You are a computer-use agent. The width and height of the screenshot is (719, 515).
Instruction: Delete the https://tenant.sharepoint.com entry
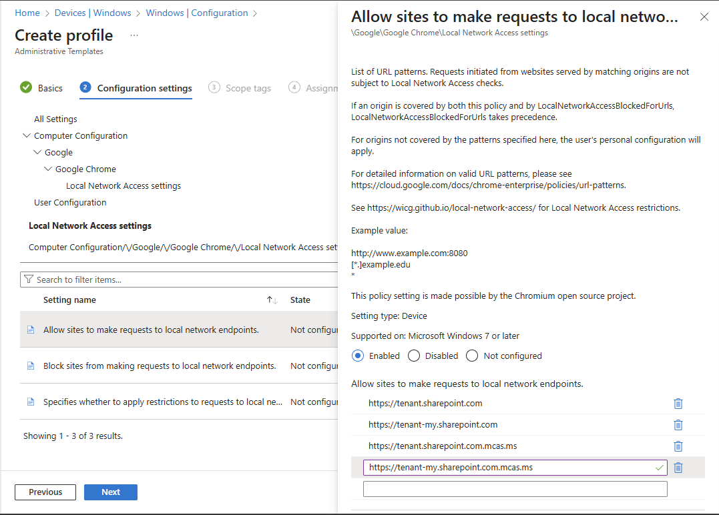pos(678,404)
